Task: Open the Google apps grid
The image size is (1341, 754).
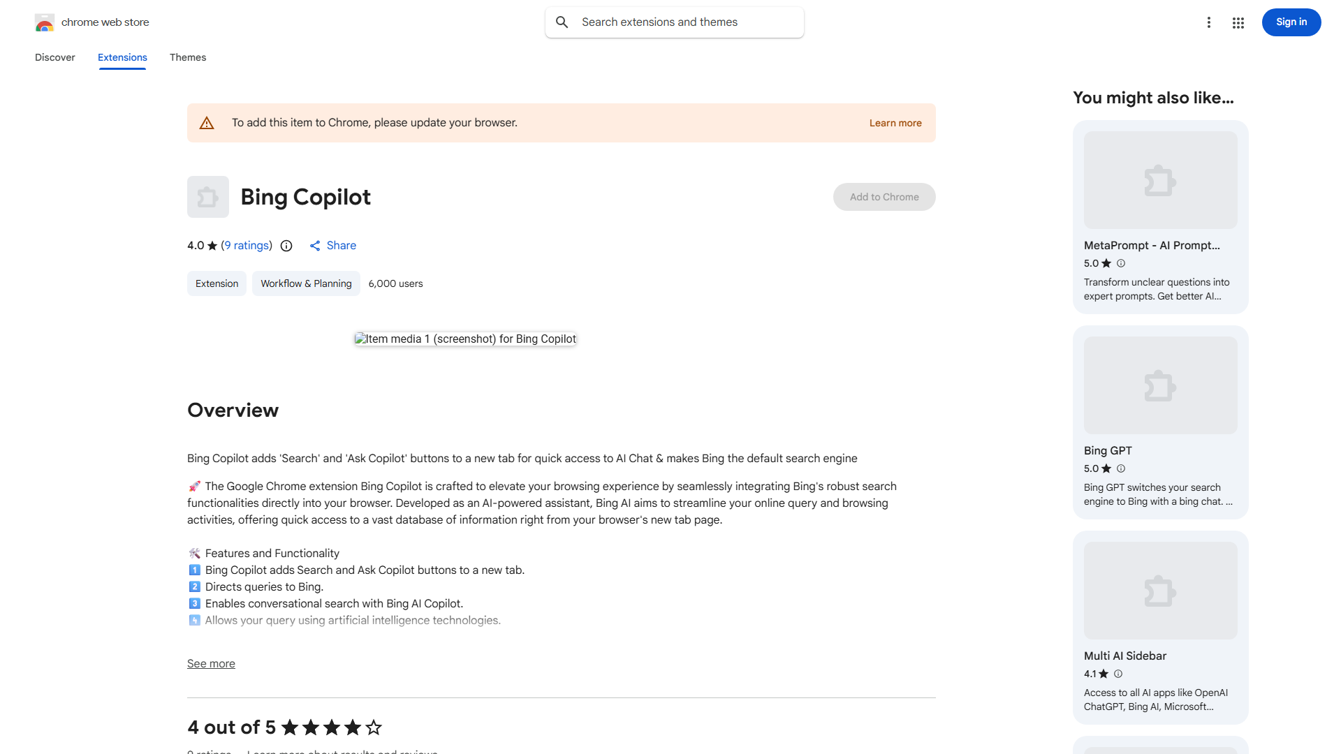Action: [1238, 22]
